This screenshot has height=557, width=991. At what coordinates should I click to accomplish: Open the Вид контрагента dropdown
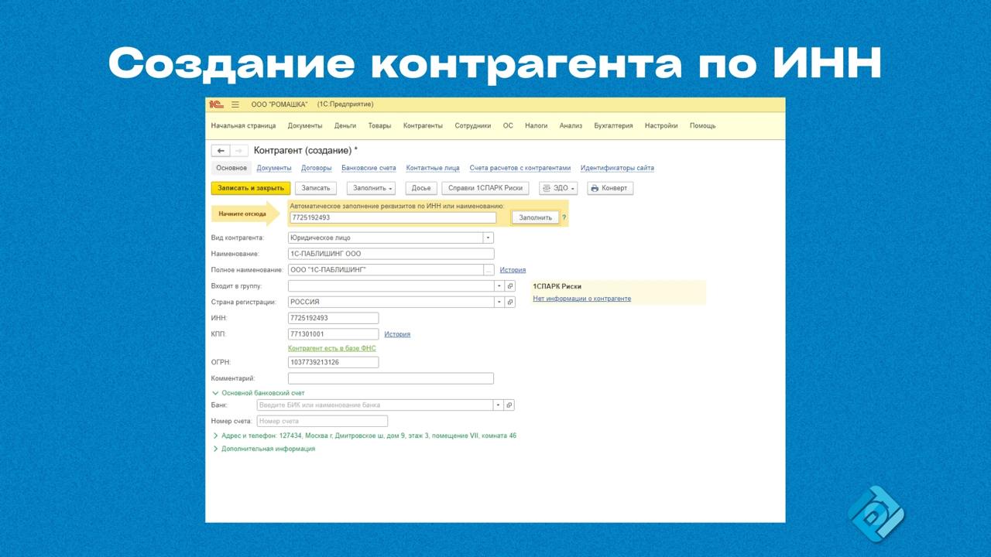tap(489, 238)
